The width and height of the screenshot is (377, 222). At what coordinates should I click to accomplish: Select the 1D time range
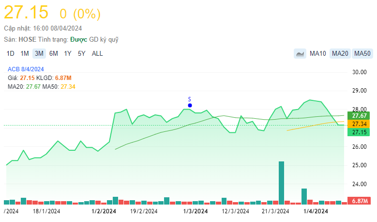point(11,54)
